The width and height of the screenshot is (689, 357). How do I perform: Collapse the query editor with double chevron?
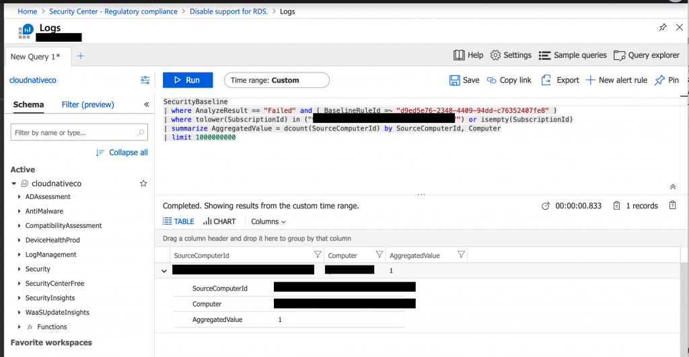[x=673, y=187]
